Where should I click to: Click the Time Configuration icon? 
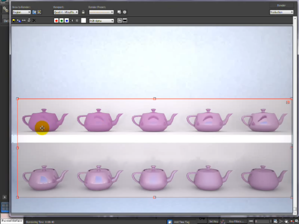point(275,221)
